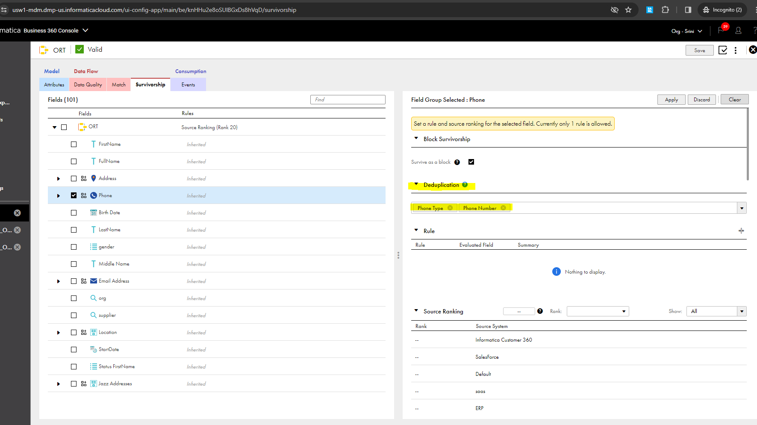Screen dimensions: 757x425
Task: Click the Clear button
Action: click(x=735, y=100)
